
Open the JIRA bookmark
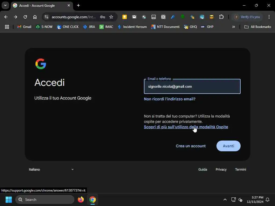(89, 27)
